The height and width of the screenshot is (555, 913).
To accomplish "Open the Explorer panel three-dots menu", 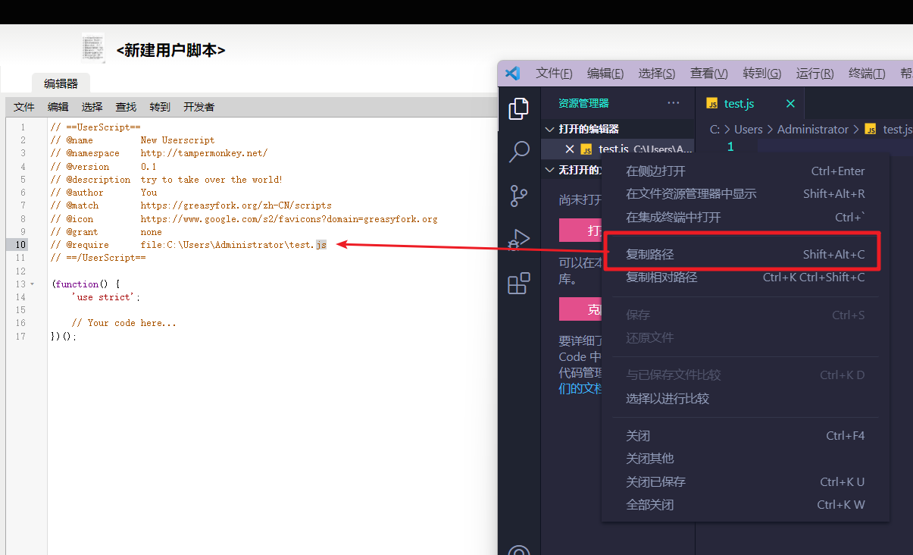I will coord(673,103).
